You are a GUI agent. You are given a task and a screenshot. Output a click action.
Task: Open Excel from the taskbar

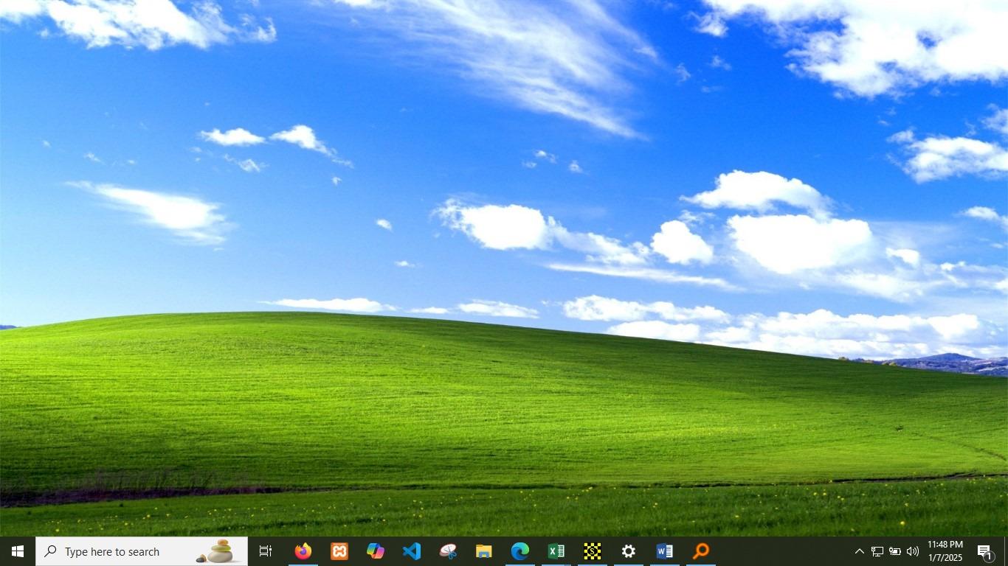tap(556, 551)
